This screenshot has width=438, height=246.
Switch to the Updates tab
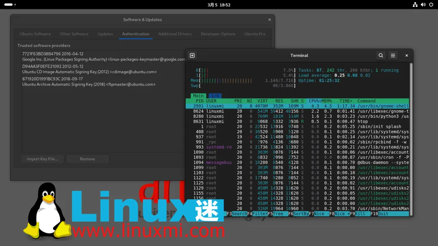point(105,34)
